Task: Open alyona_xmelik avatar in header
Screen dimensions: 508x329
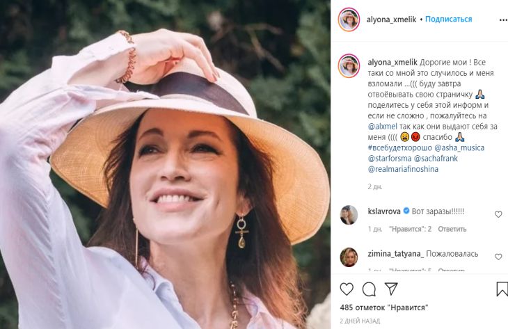Action: [x=349, y=19]
